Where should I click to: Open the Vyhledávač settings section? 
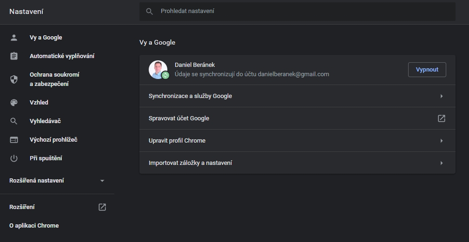45,121
